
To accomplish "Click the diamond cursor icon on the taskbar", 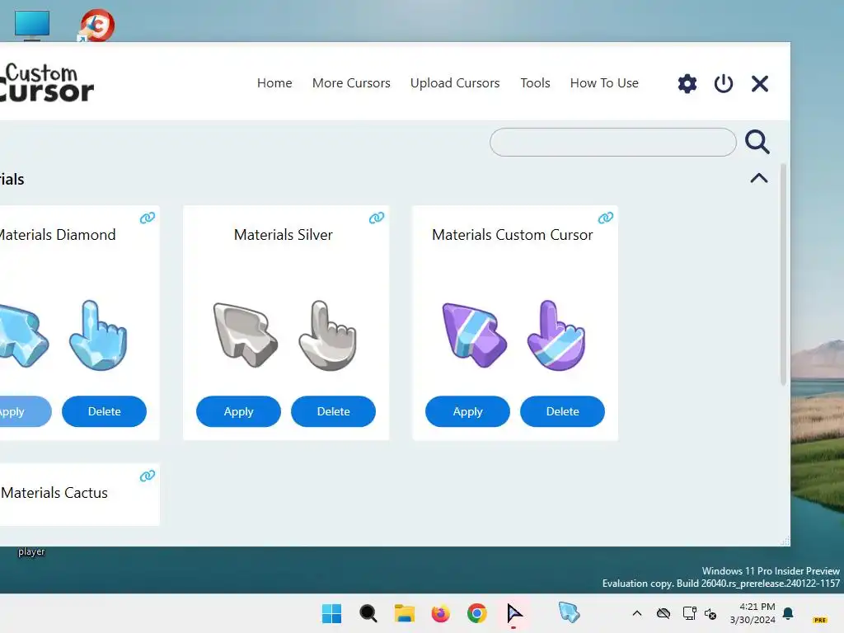I will pyautogui.click(x=569, y=612).
